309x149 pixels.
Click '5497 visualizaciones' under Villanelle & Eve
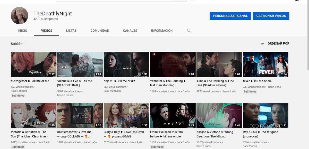[69, 91]
